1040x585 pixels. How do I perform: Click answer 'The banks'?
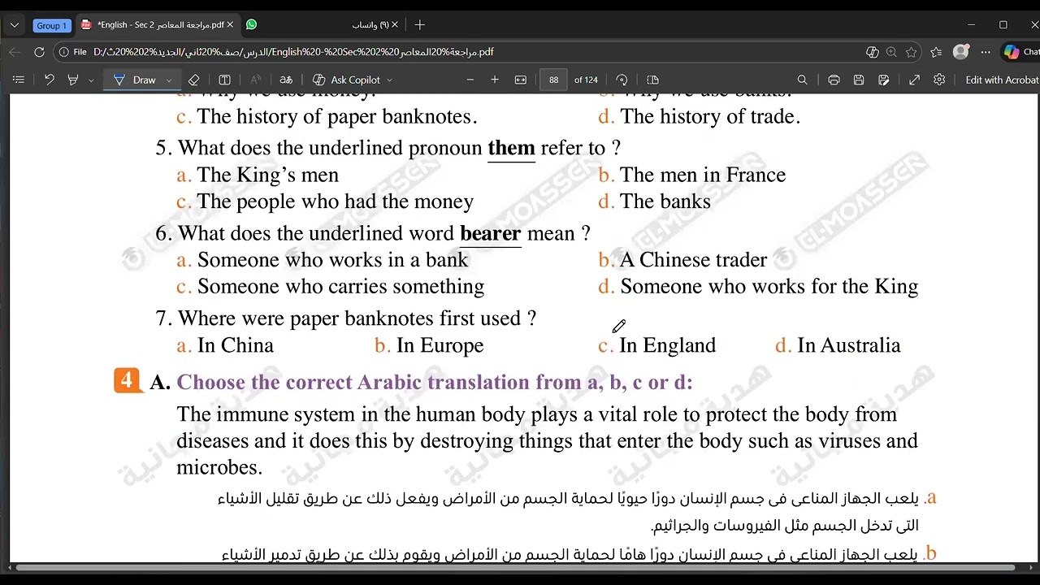pyautogui.click(x=665, y=201)
